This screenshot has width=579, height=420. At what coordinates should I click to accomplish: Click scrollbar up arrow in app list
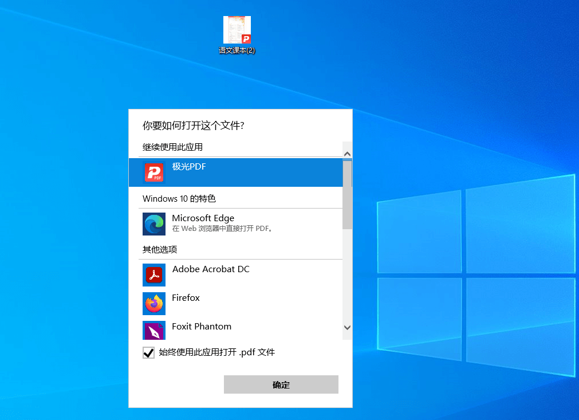[x=347, y=154]
